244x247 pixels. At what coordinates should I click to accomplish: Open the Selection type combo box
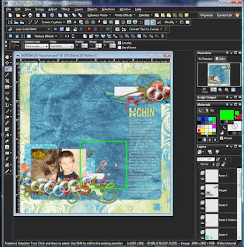pos(36,46)
